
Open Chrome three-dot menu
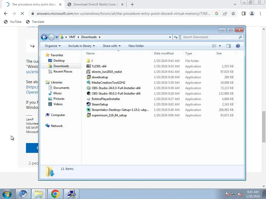(260, 13)
